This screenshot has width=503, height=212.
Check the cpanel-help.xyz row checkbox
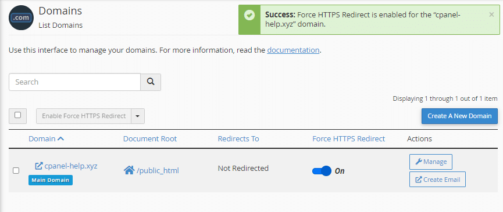coord(16,170)
